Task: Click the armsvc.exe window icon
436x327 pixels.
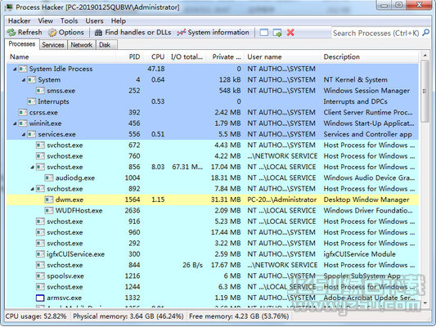Action: tap(40, 298)
